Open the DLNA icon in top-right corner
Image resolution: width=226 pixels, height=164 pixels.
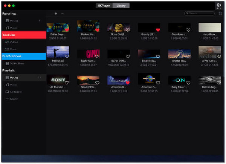point(219,6)
